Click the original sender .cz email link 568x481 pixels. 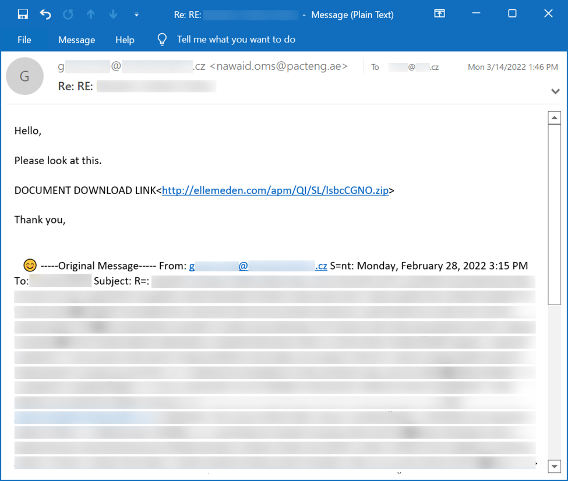pyautogui.click(x=257, y=266)
